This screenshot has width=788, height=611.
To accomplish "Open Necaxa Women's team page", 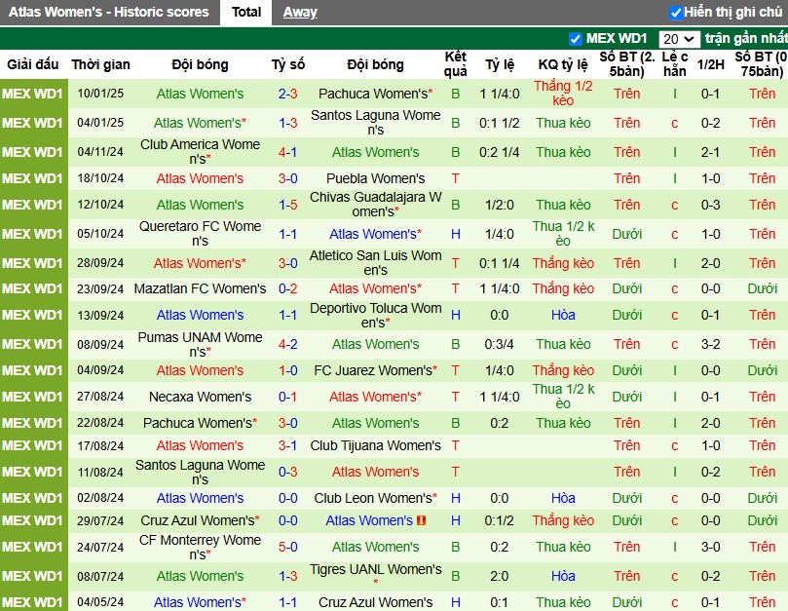I will 200,397.
